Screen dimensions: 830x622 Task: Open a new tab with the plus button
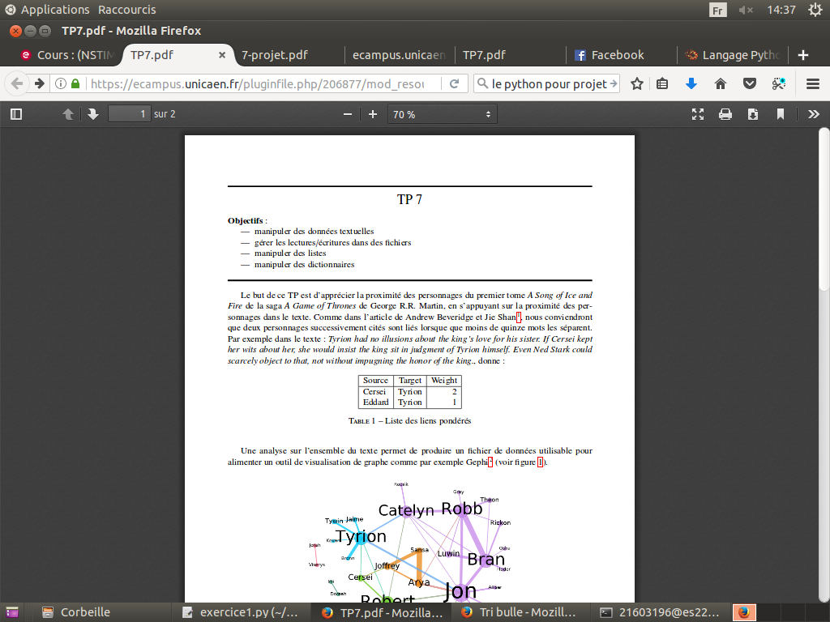click(x=802, y=55)
